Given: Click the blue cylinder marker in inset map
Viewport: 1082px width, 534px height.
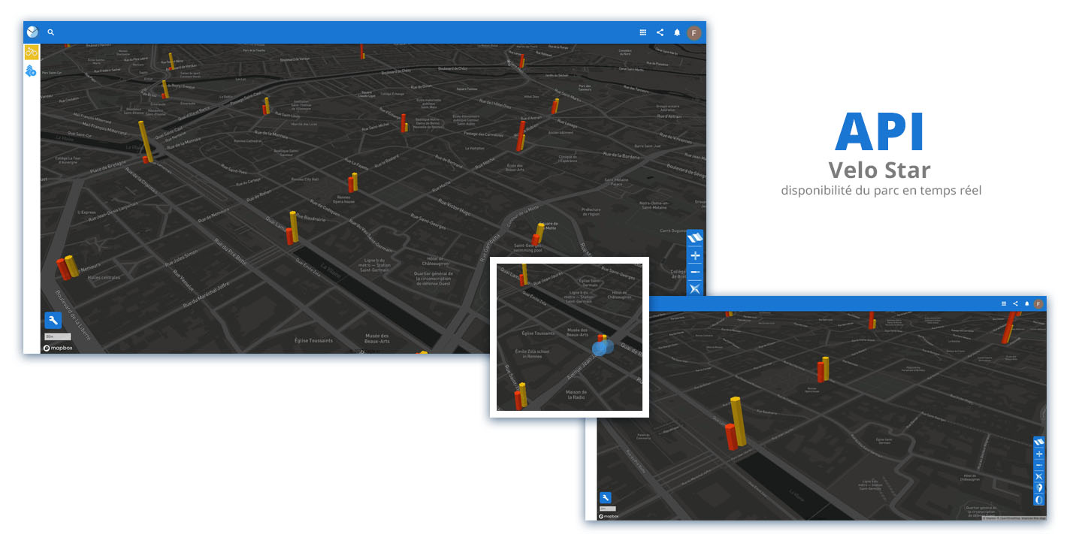Looking at the screenshot, I should point(603,347).
